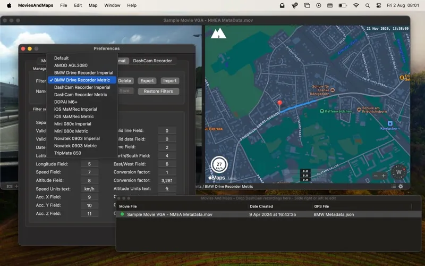425x266 pixels.
Task: Click the Kaffeewäldchen map marker
Action: click(322, 111)
